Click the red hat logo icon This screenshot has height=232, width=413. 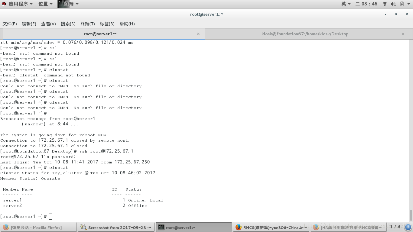coord(4,4)
